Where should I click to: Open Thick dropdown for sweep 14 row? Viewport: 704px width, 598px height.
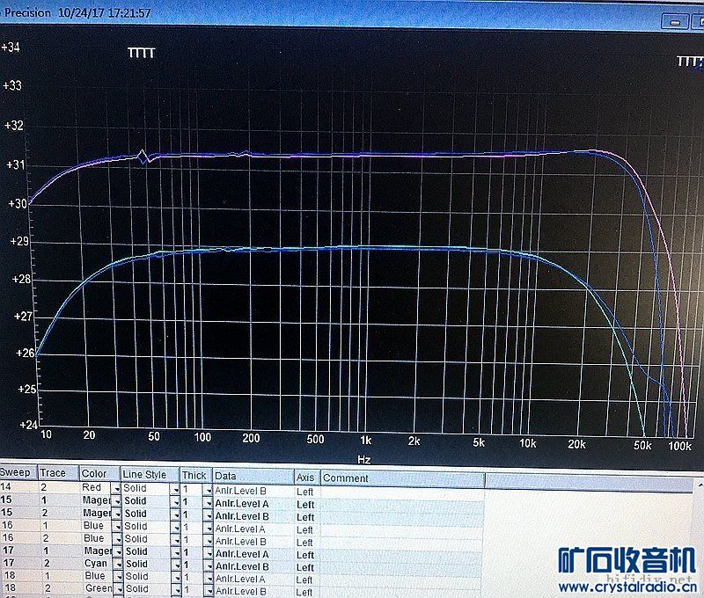point(208,490)
